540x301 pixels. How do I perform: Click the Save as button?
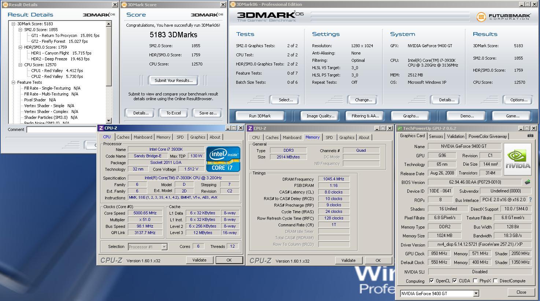(208, 113)
